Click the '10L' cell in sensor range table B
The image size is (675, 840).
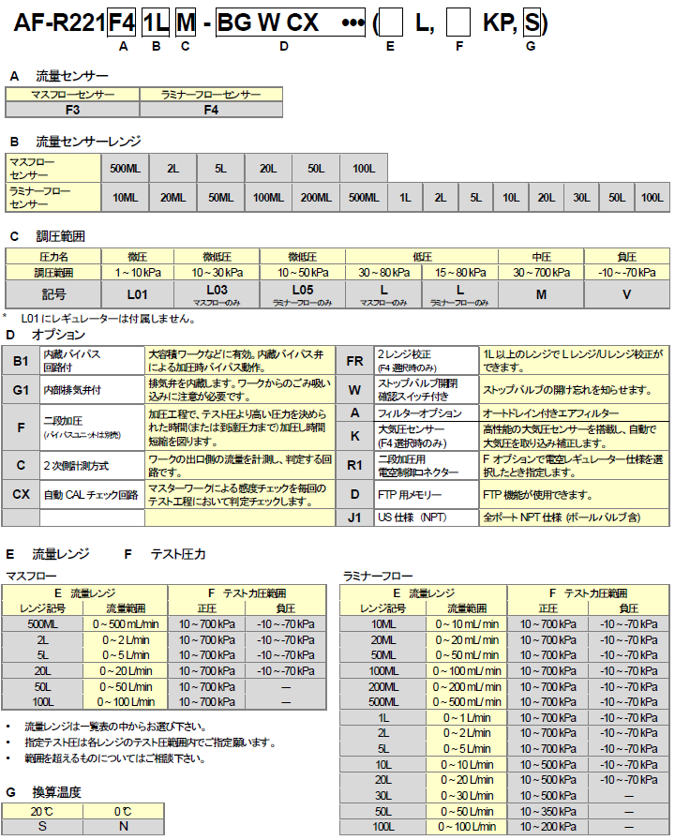[511, 198]
